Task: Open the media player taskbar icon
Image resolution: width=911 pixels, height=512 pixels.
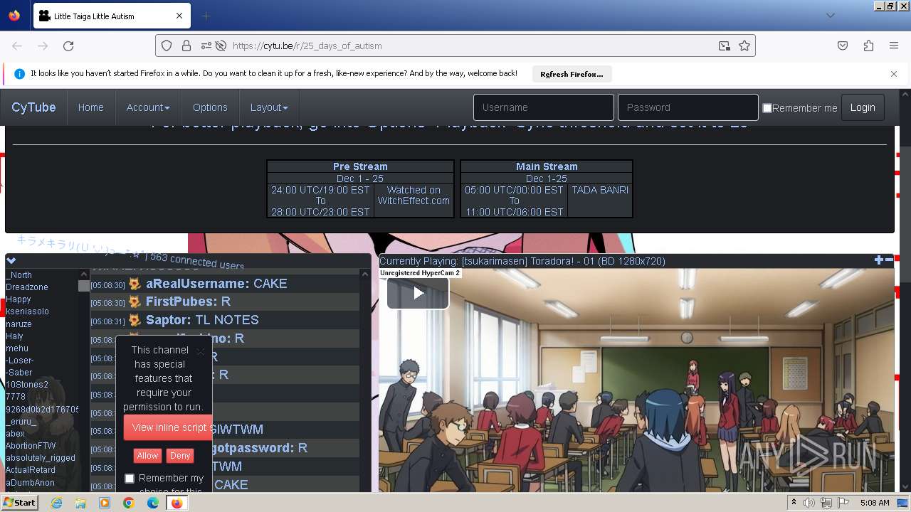Action: [x=105, y=503]
